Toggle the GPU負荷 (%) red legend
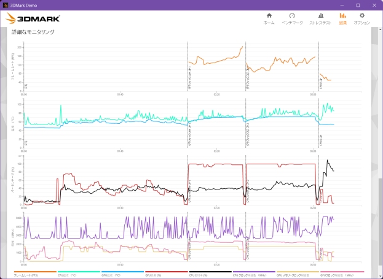The width and height of the screenshot is (383, 279). coord(167,273)
